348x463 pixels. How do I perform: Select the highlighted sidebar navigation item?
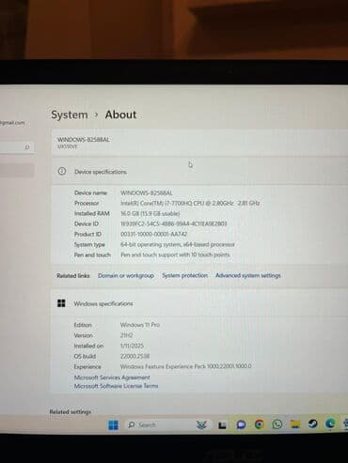(x=17, y=171)
